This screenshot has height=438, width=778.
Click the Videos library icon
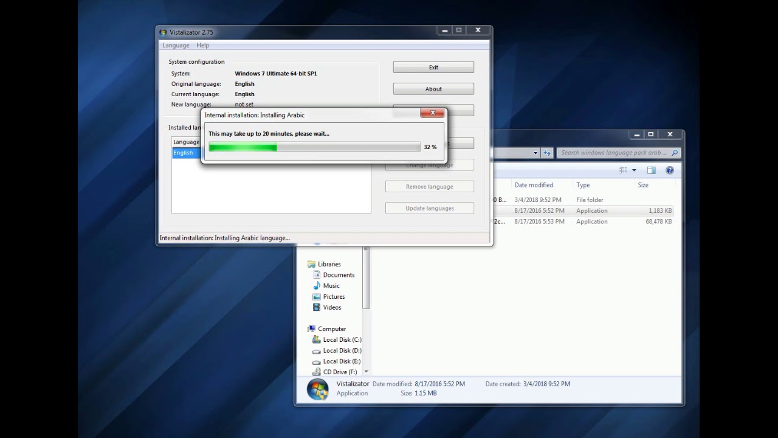coord(317,307)
